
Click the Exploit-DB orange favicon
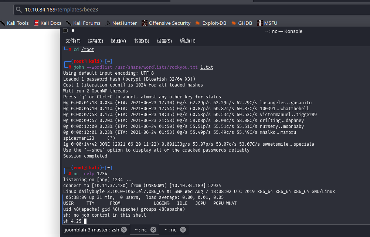tap(198, 23)
